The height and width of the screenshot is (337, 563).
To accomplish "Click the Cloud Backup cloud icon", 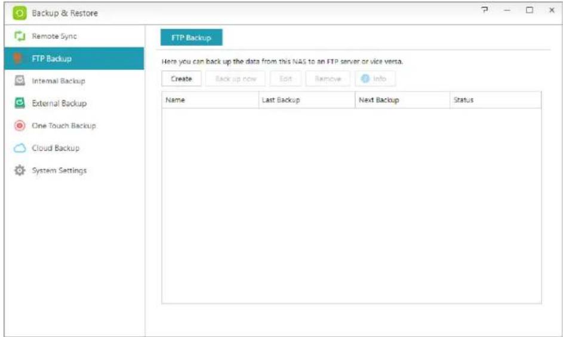I will coord(20,148).
